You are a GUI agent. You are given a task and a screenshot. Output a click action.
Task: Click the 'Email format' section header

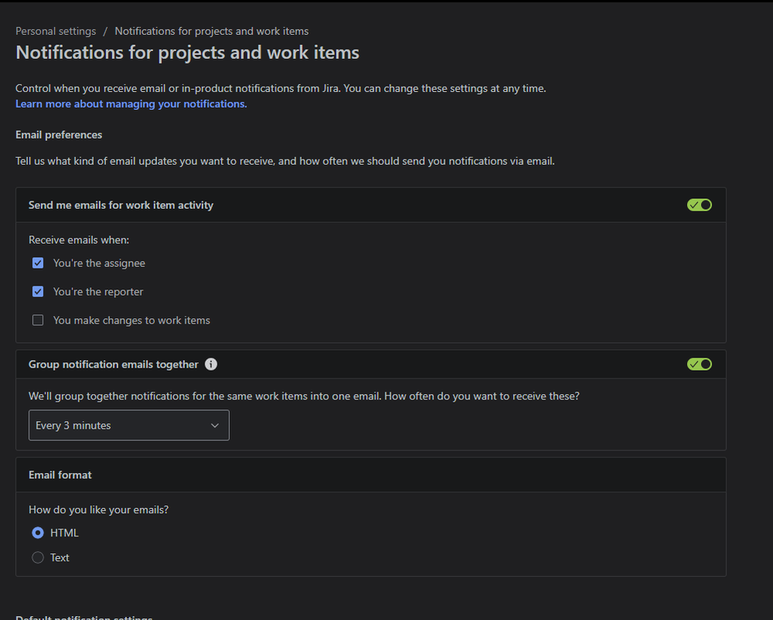[60, 474]
